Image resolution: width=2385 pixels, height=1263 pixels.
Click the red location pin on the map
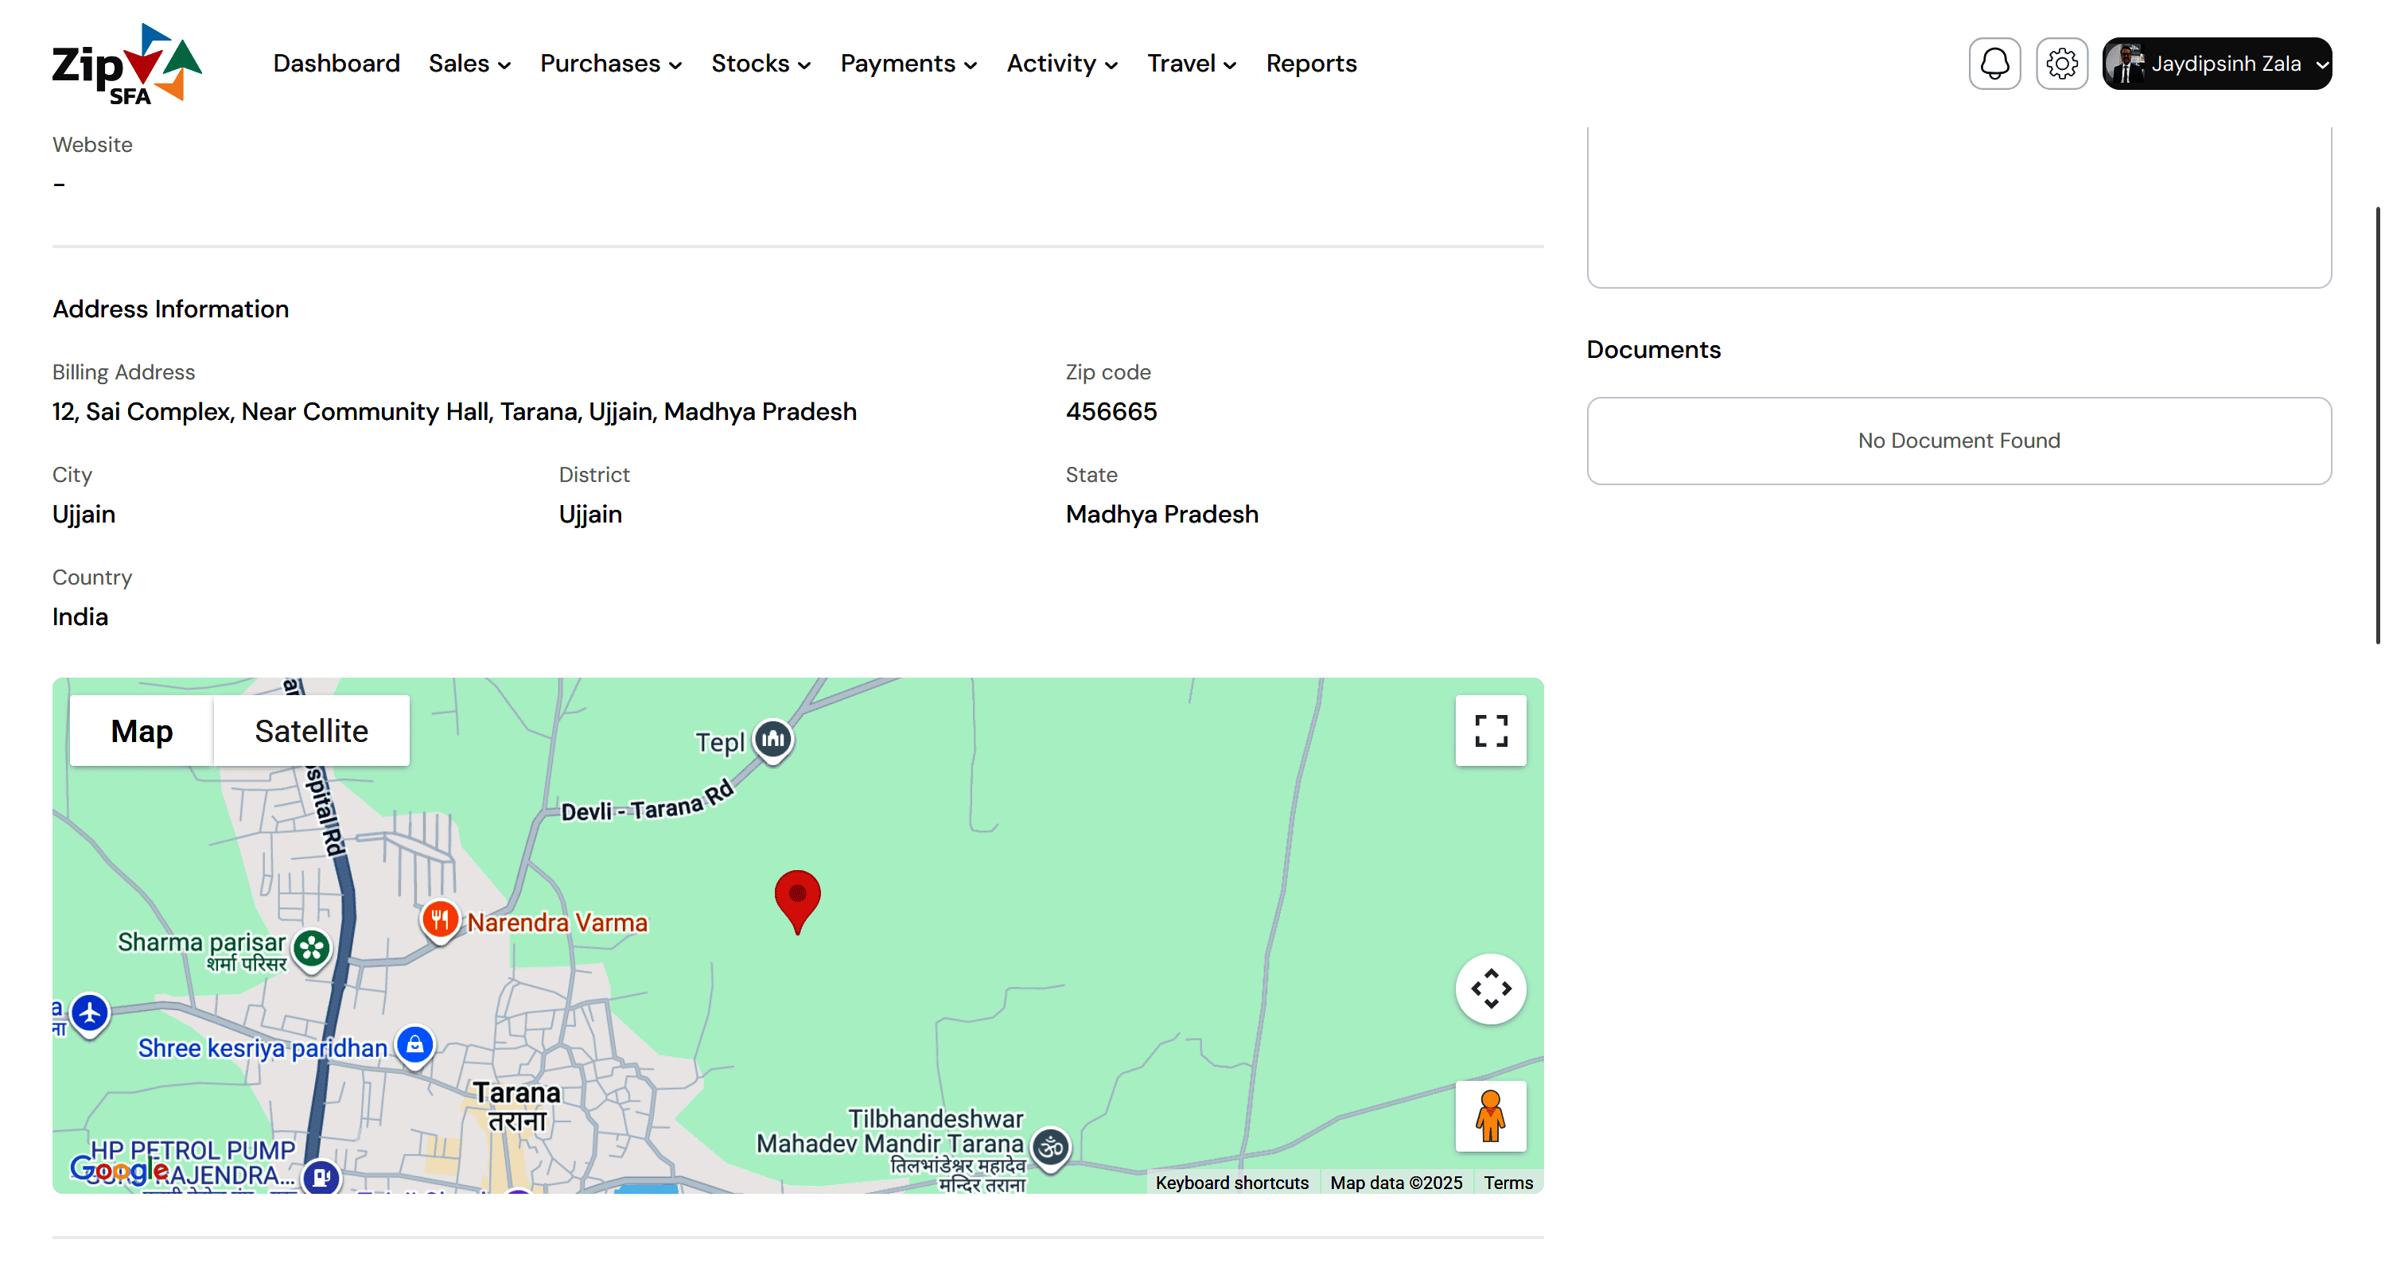pyautogui.click(x=797, y=901)
